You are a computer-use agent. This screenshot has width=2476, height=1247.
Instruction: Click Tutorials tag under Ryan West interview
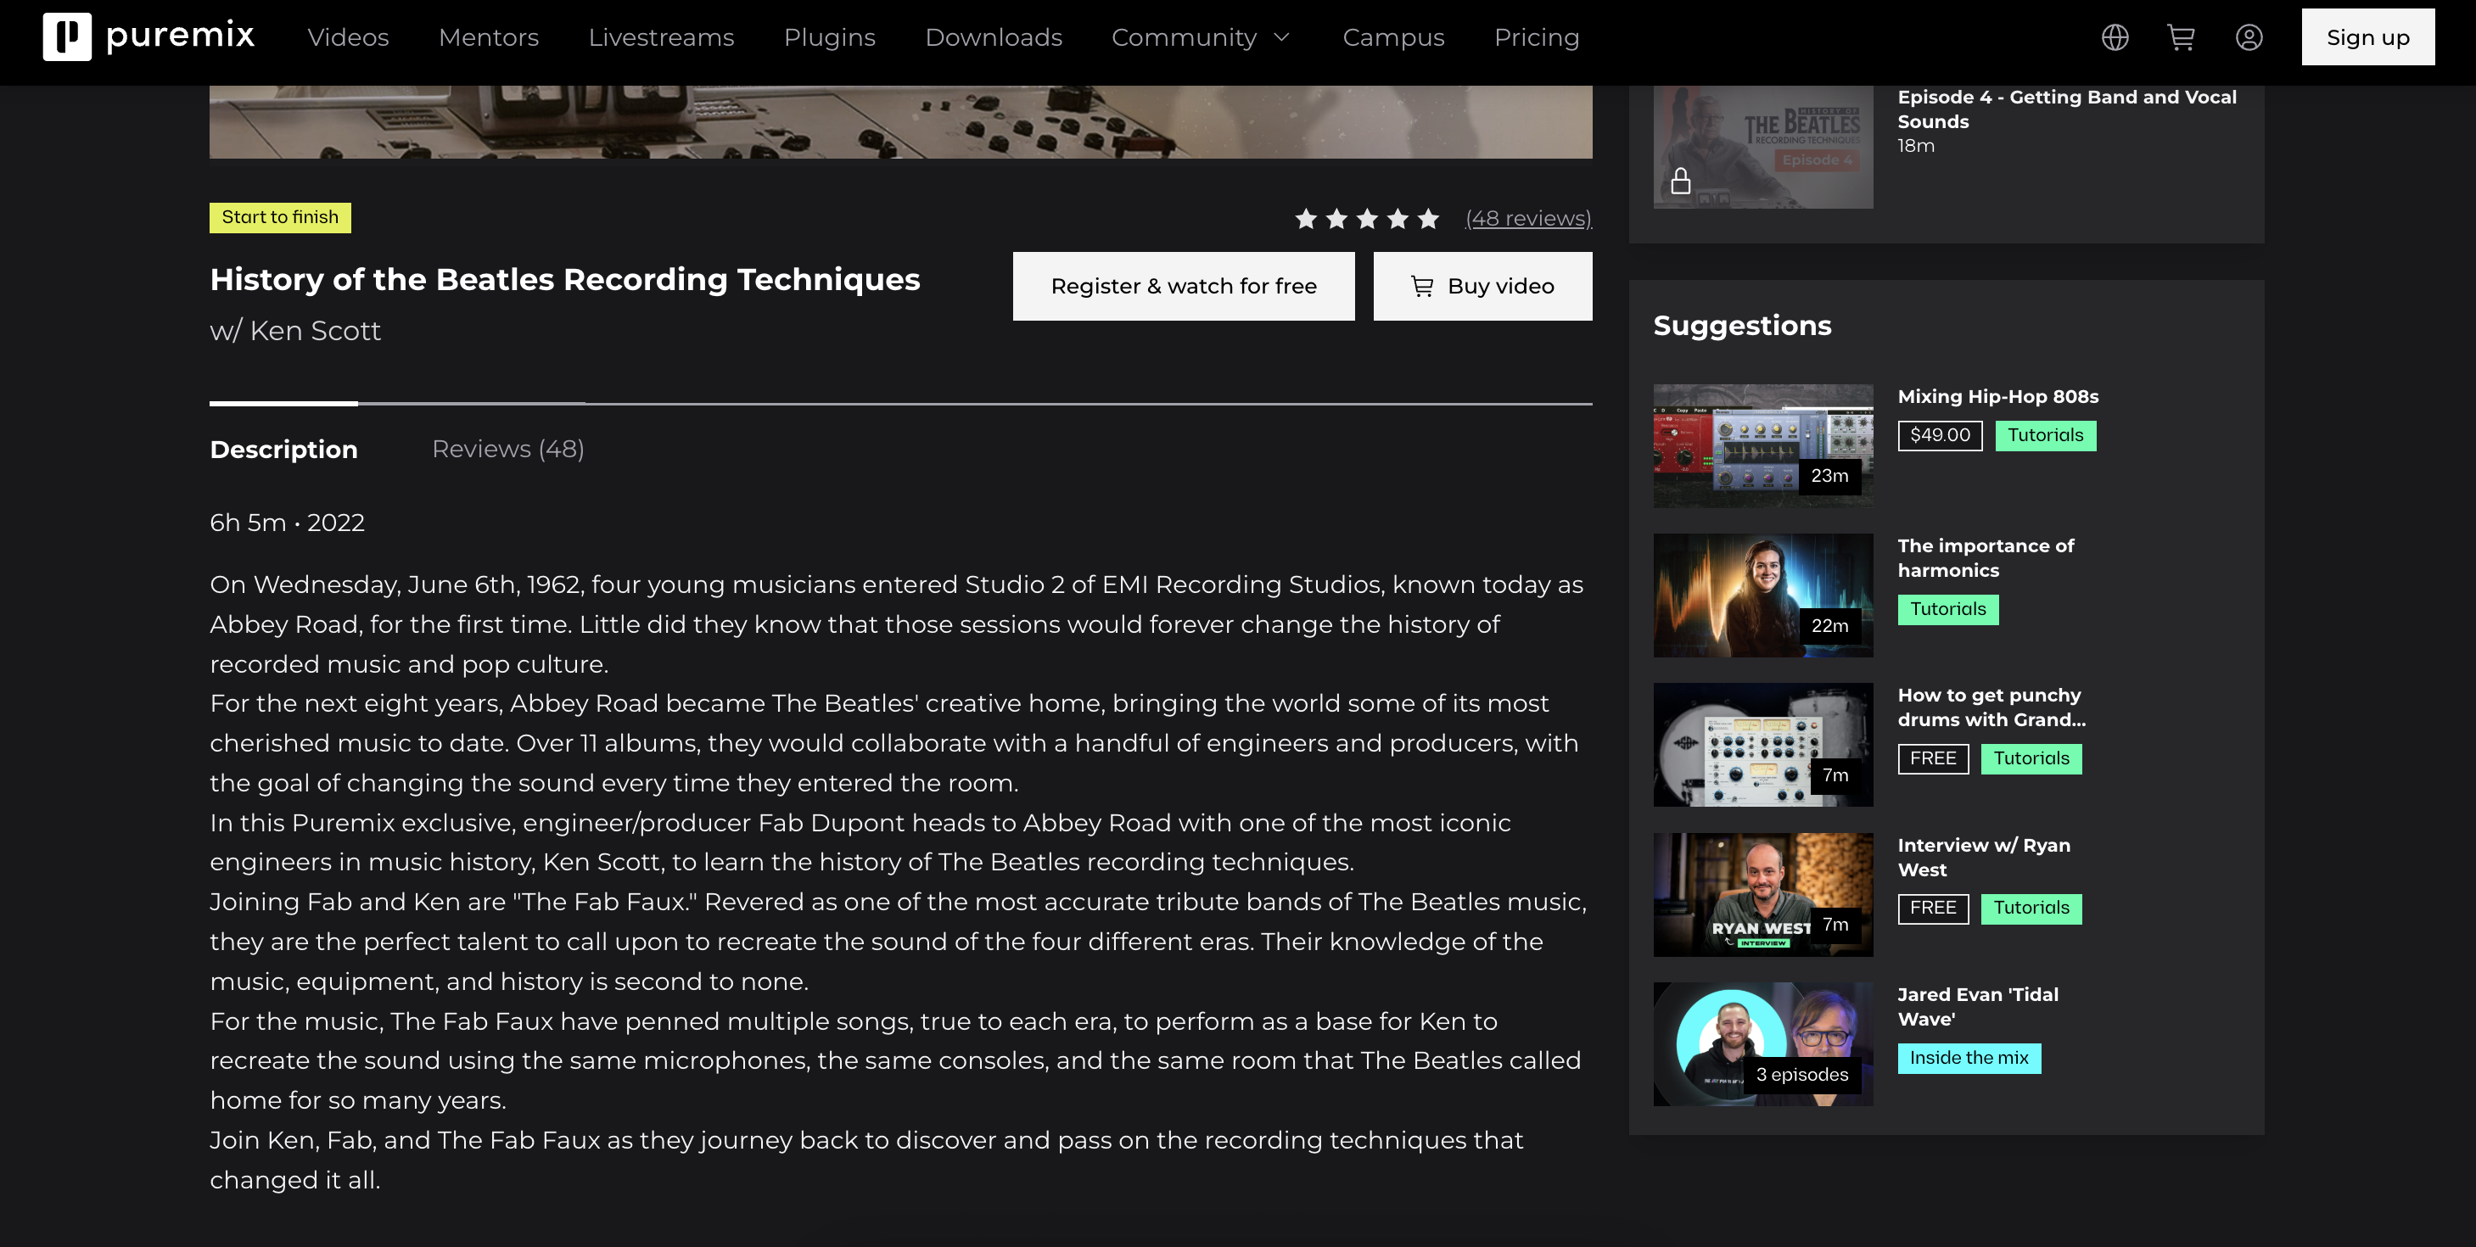tap(2031, 908)
